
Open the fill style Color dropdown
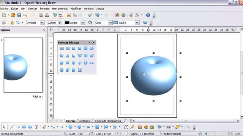(x=110, y=23)
